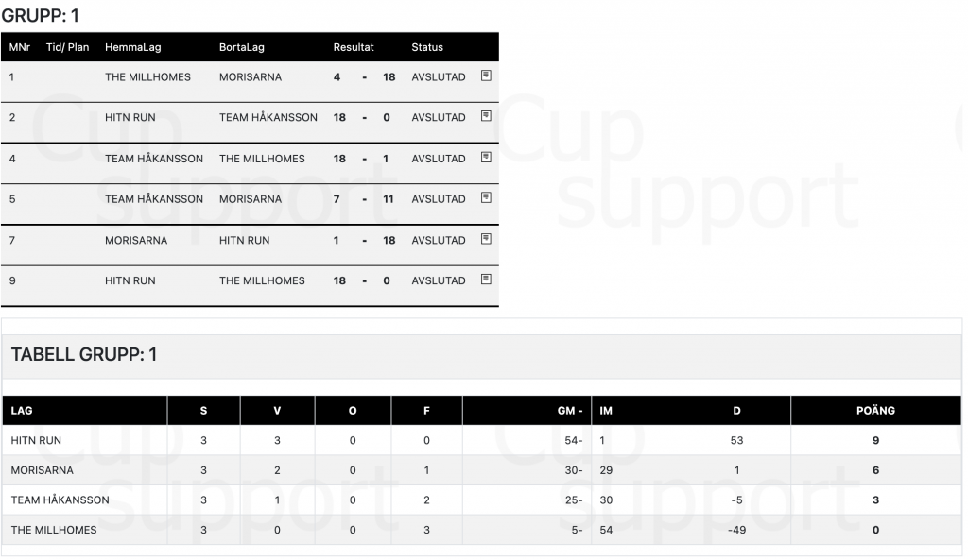968x559 pixels.
Task: Open match report icon for match 4
Action: (486, 158)
